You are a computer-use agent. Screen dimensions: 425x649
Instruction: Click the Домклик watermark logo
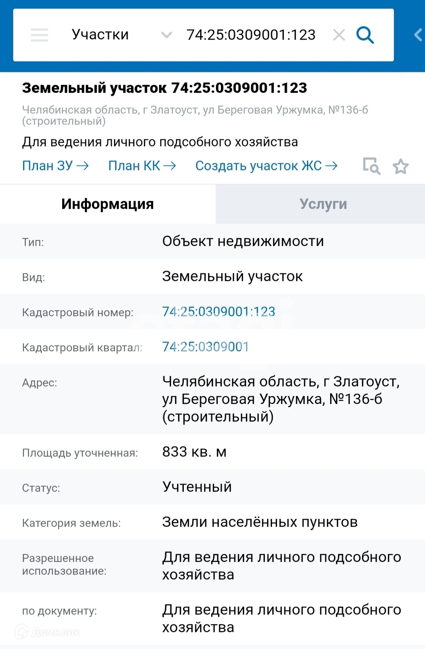(x=48, y=632)
